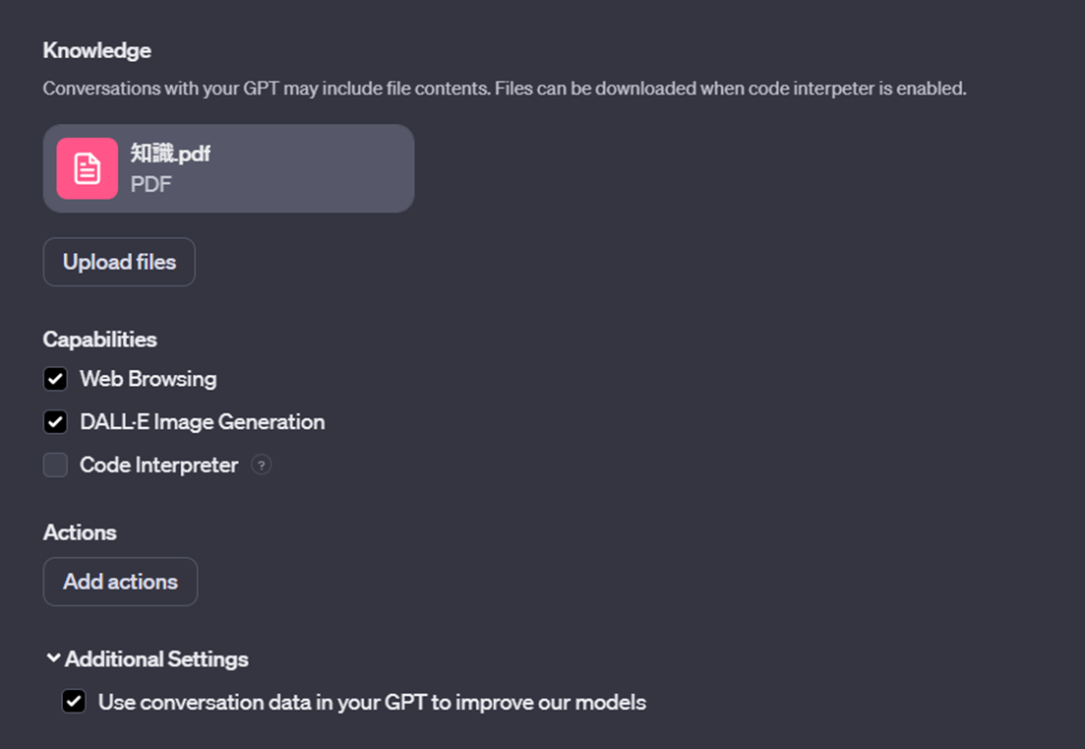Click the Web Browsing label text

point(148,379)
